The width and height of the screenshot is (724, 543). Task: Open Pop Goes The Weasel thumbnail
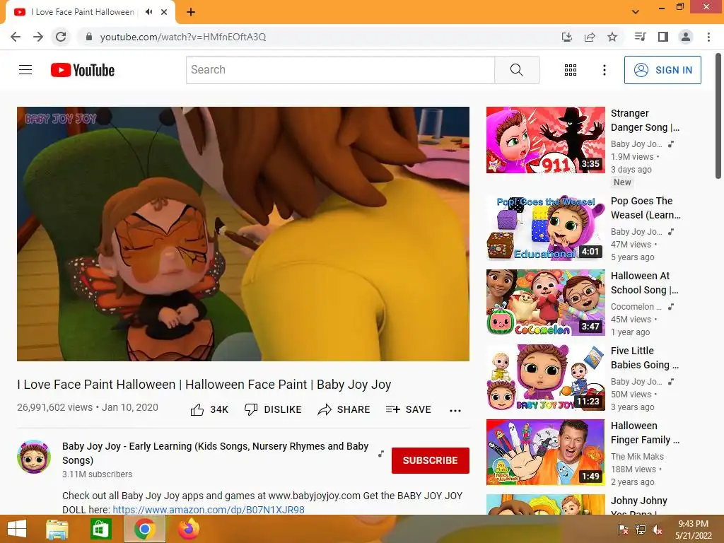point(545,228)
